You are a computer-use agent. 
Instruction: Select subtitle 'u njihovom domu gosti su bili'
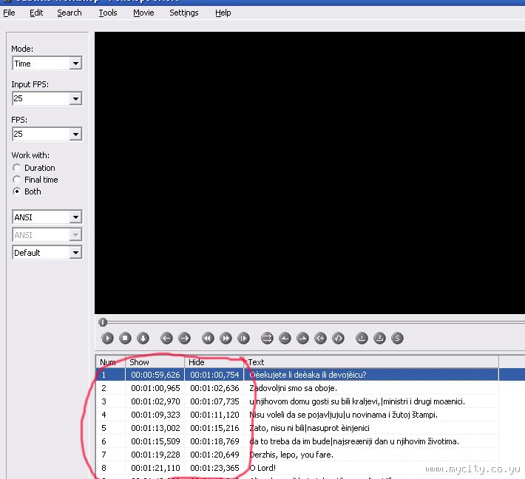click(357, 401)
